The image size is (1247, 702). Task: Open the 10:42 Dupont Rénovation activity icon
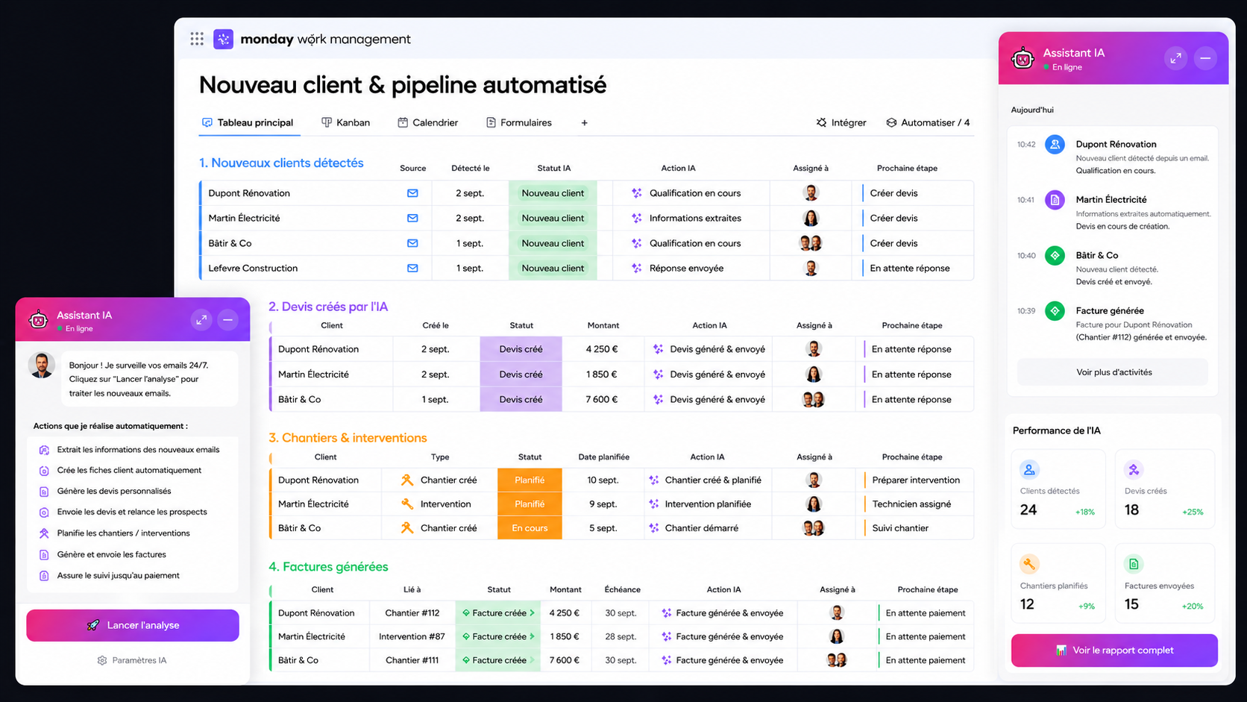tap(1055, 145)
